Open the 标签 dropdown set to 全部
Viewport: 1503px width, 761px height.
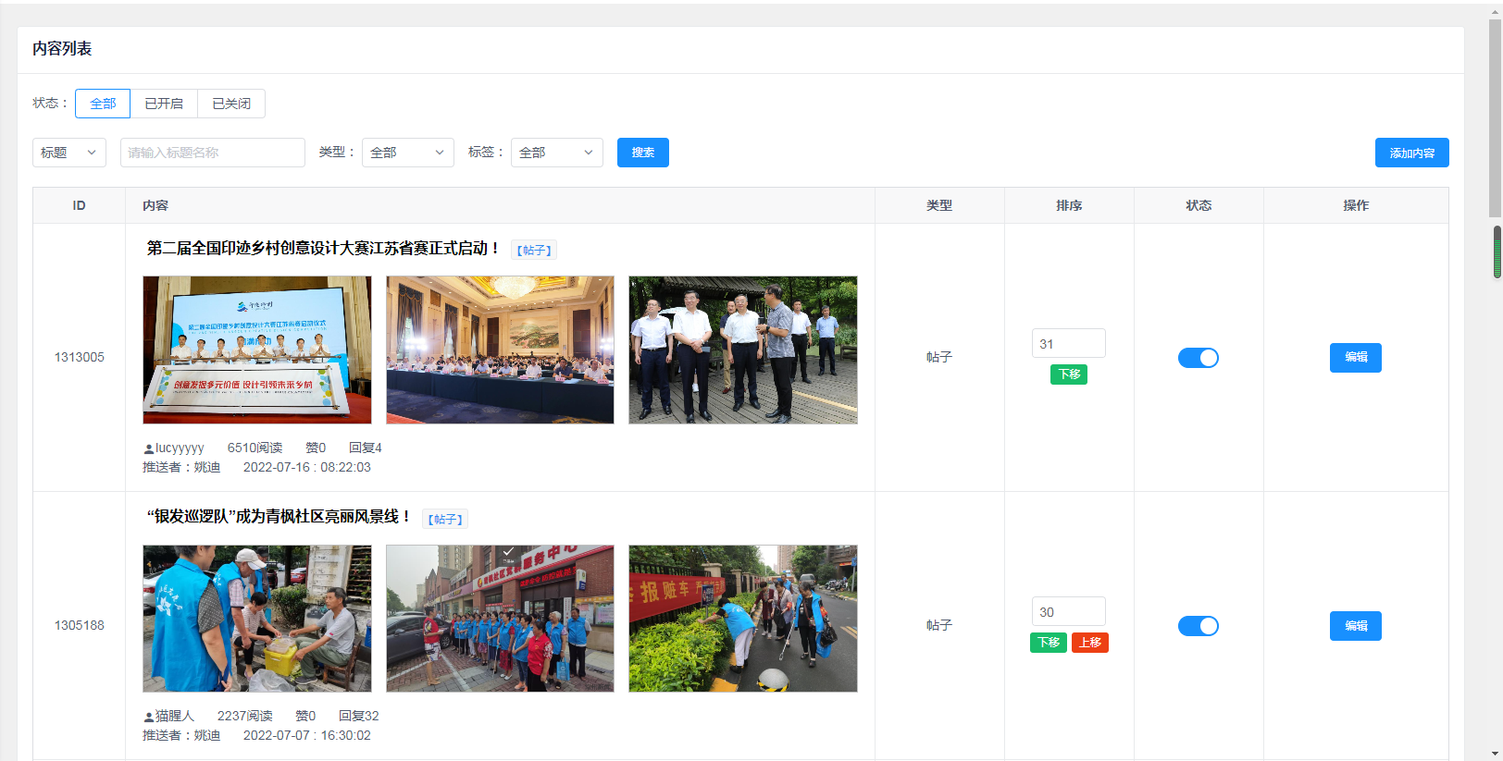557,153
